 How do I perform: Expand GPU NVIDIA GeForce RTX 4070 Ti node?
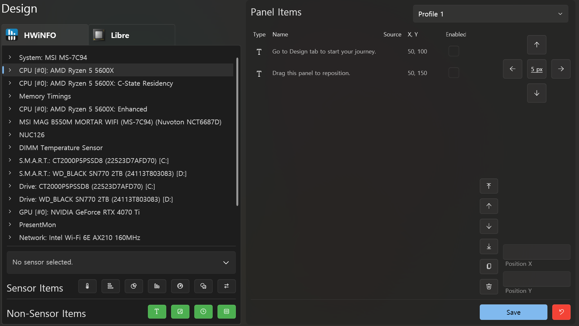click(x=10, y=212)
